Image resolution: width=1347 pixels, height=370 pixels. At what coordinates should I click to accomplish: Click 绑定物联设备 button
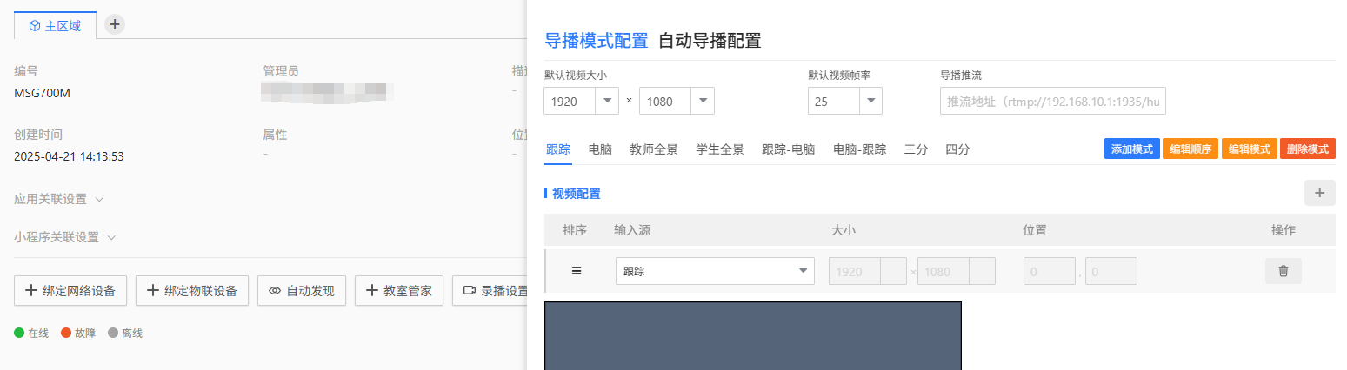coord(192,291)
